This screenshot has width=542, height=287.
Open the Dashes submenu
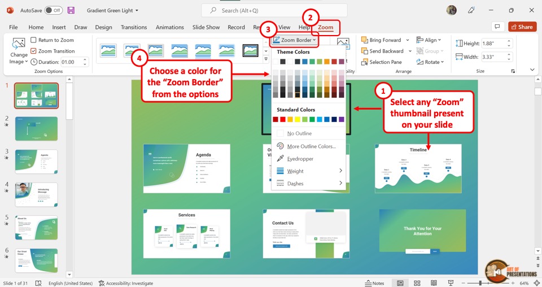(x=308, y=184)
